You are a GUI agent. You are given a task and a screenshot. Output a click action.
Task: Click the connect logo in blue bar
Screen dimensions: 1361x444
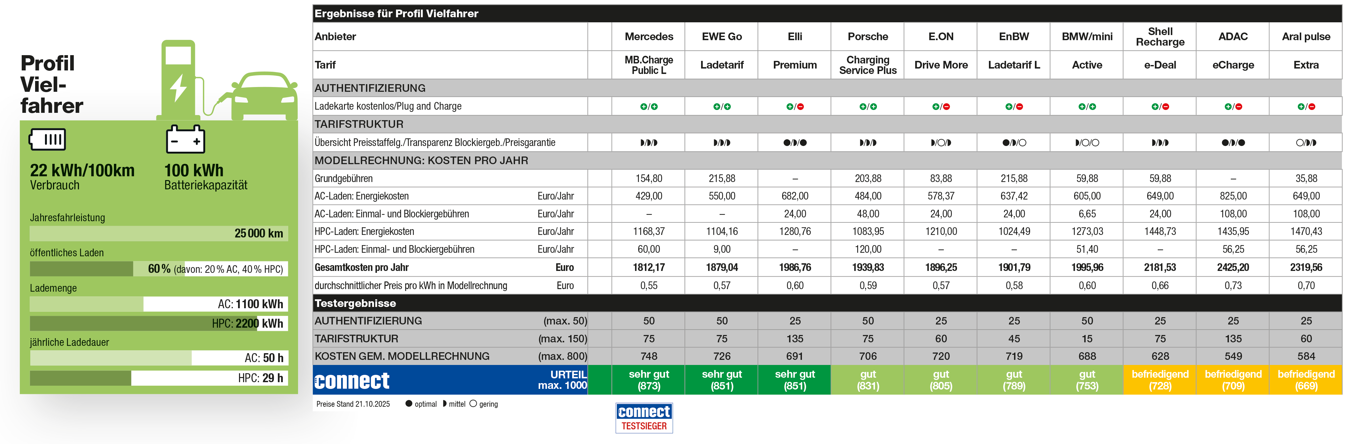coord(352,381)
